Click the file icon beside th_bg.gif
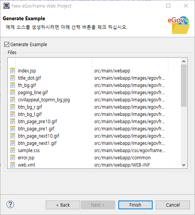The height and width of the screenshot is (215, 195). tap(13, 85)
